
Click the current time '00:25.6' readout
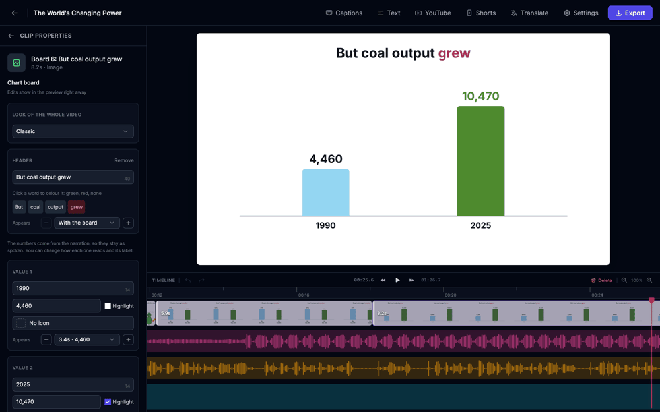364,280
